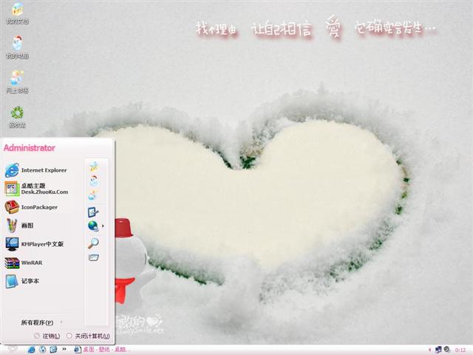
Task: Click 注销(L) log off button
Action: tap(47, 336)
